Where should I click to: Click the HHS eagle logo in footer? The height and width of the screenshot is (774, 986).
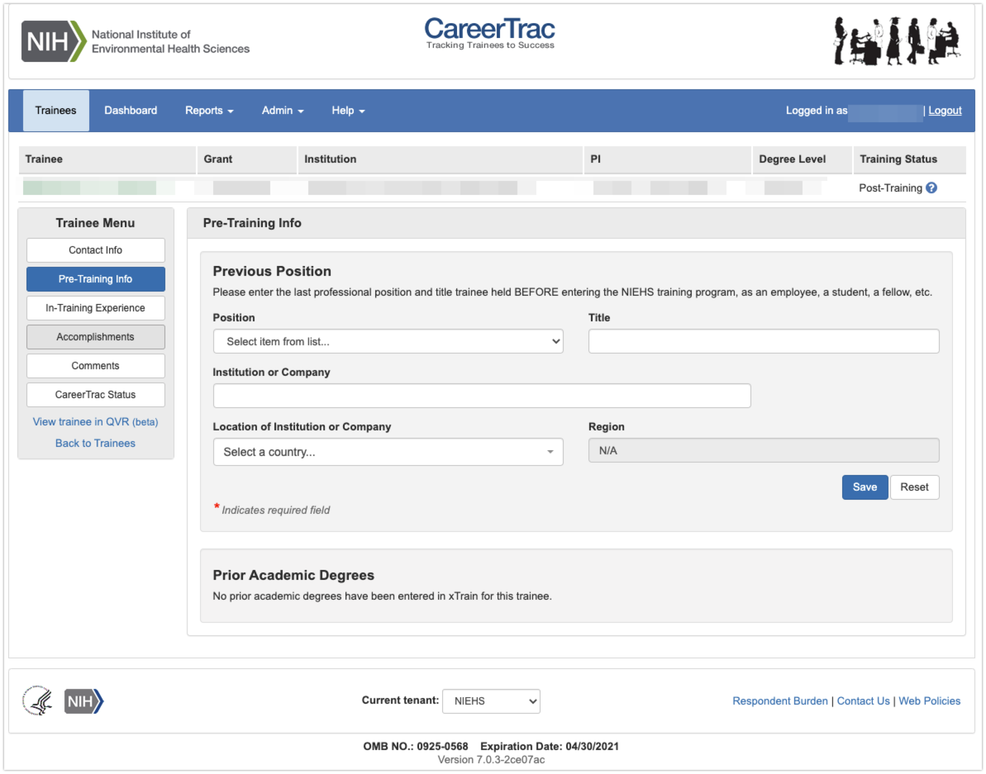(x=38, y=700)
